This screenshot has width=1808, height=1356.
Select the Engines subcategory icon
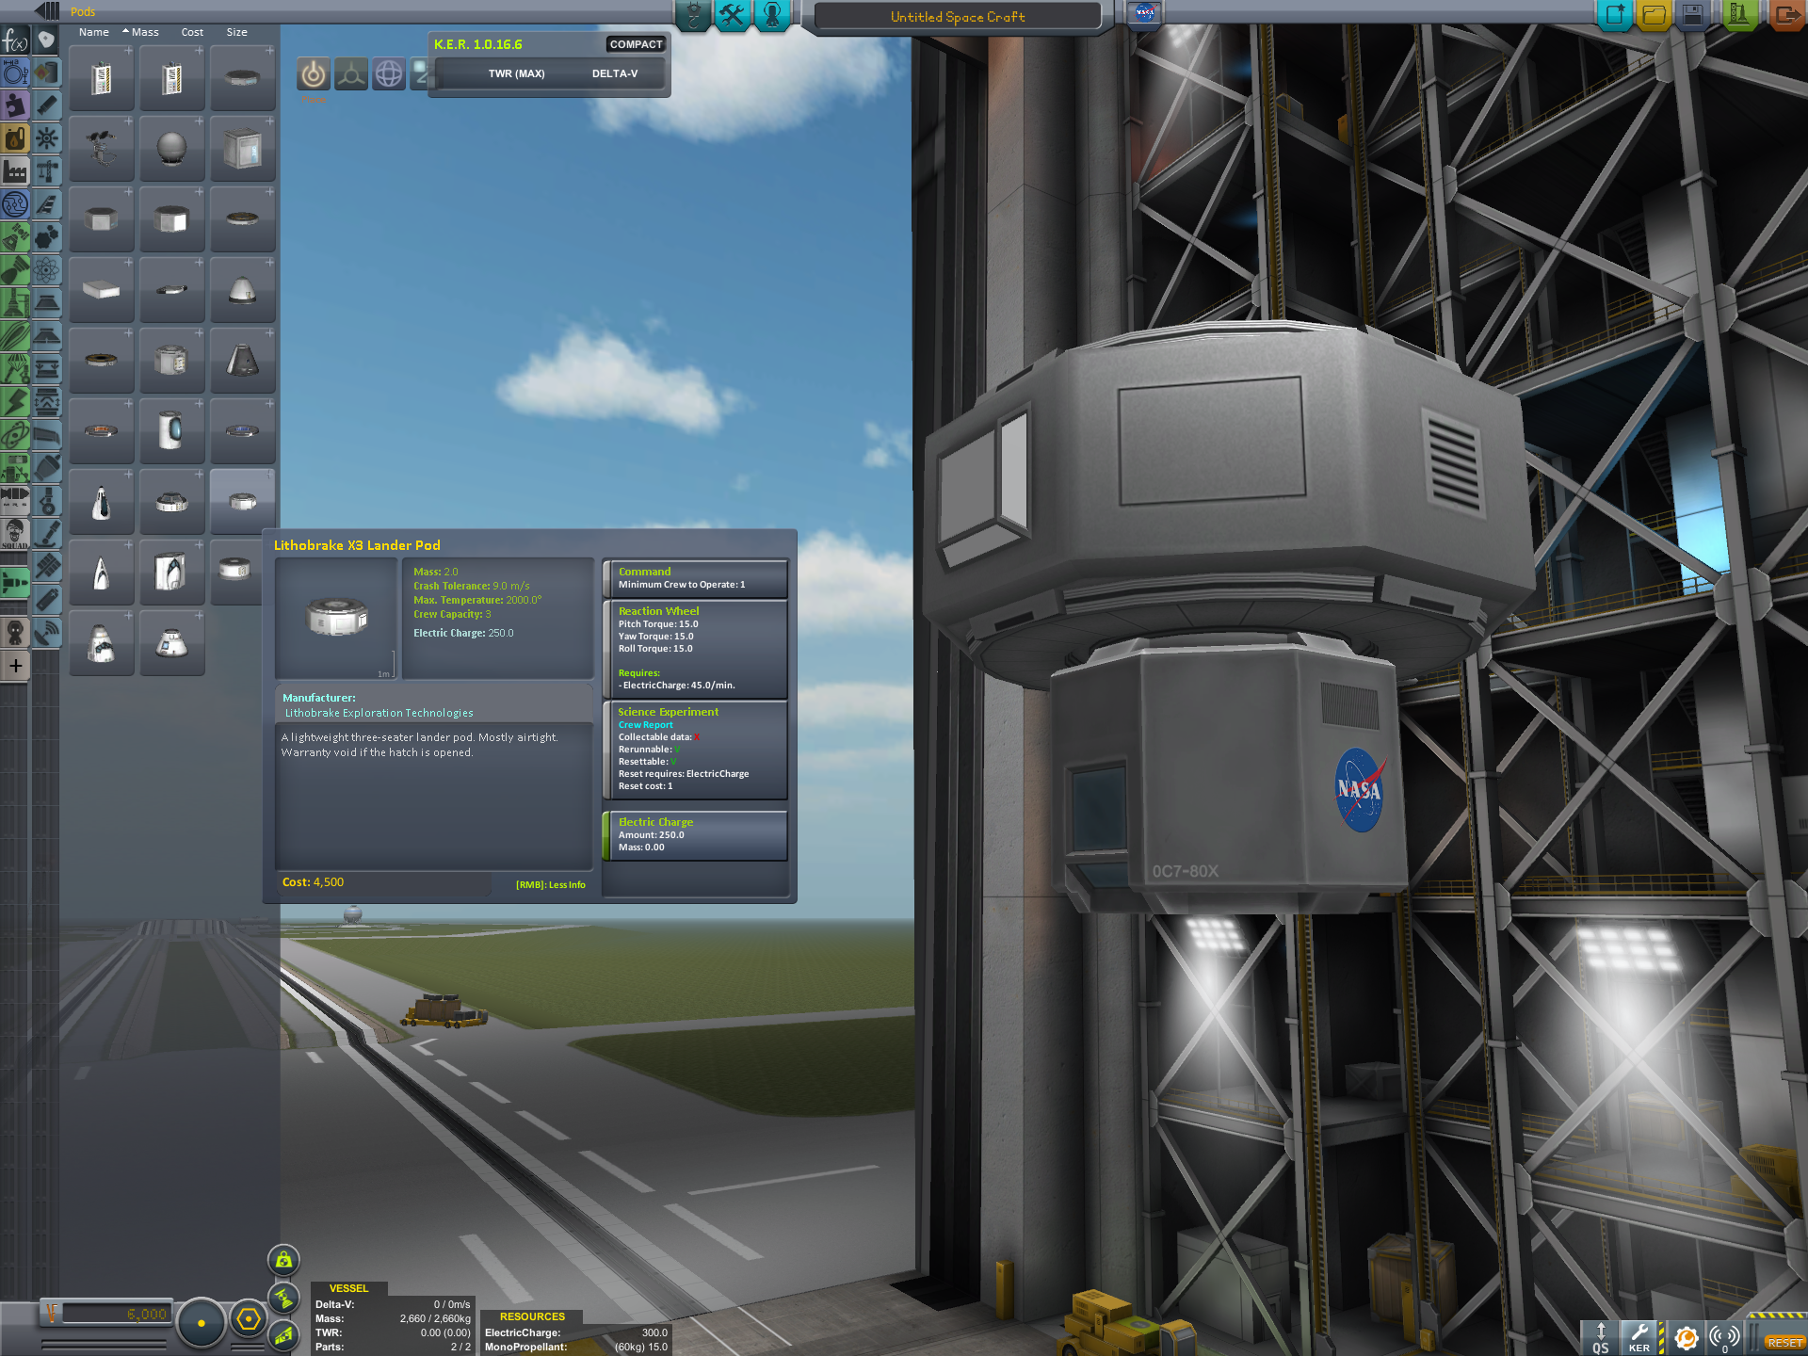coord(46,105)
